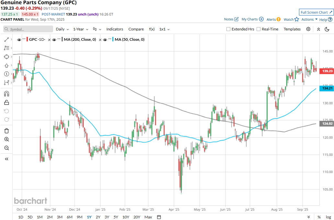The width and height of the screenshot is (334, 220).
Task: Select the geometric shapes tool
Action: pos(6,57)
